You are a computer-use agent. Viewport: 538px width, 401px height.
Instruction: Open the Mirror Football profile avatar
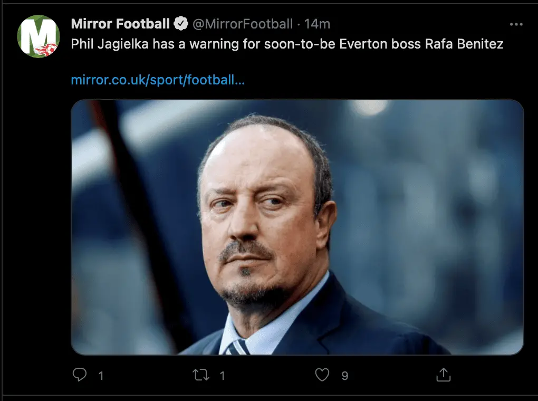click(39, 36)
